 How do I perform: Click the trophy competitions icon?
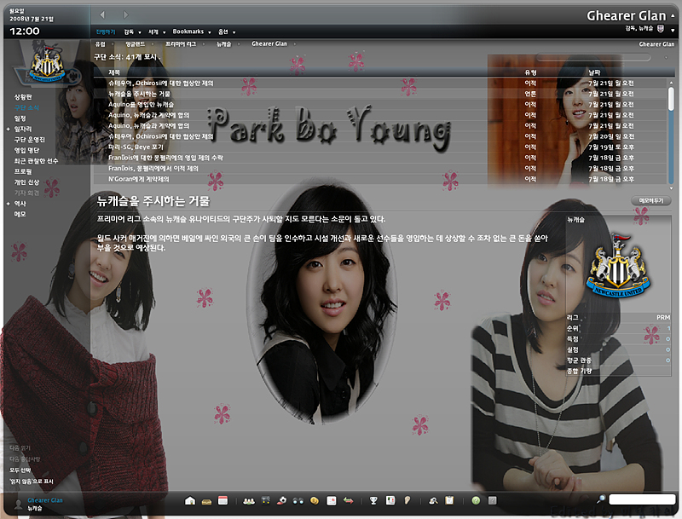point(373,500)
